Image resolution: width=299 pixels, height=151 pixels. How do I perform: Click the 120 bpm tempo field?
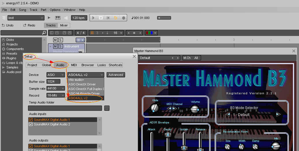79,18
